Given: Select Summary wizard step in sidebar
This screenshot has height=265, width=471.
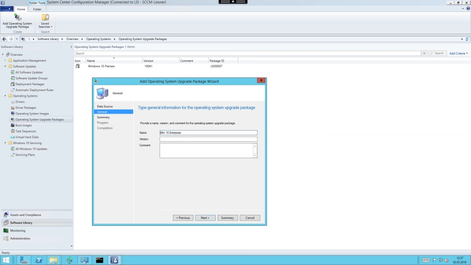Looking at the screenshot, I should click(103, 117).
